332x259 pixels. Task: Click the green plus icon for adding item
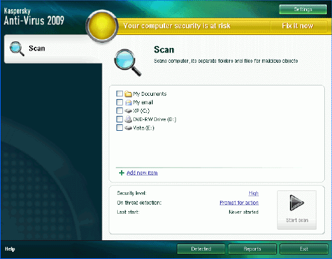(x=122, y=173)
